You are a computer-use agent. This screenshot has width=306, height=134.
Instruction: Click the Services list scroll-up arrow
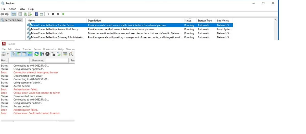(276, 20)
